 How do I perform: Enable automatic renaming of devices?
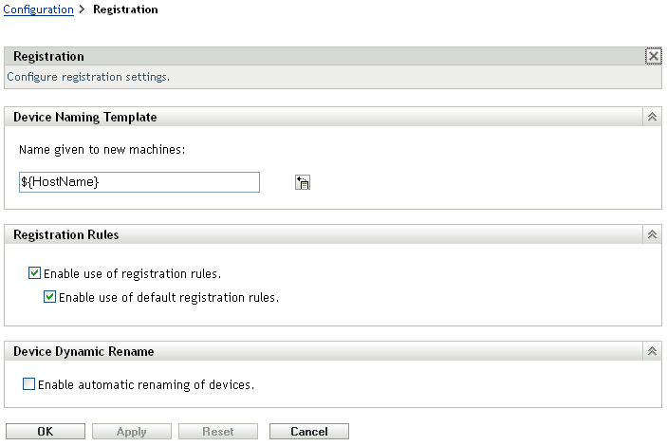click(28, 385)
